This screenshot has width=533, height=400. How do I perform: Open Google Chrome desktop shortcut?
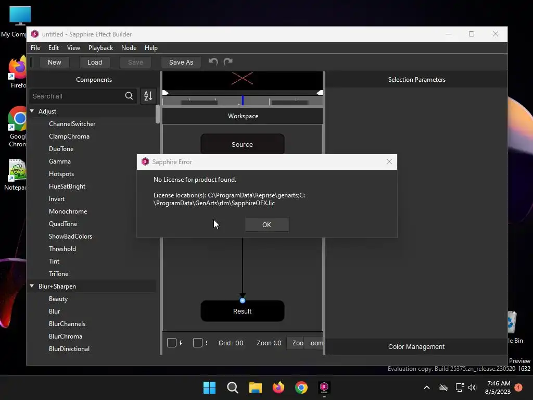pos(17,127)
